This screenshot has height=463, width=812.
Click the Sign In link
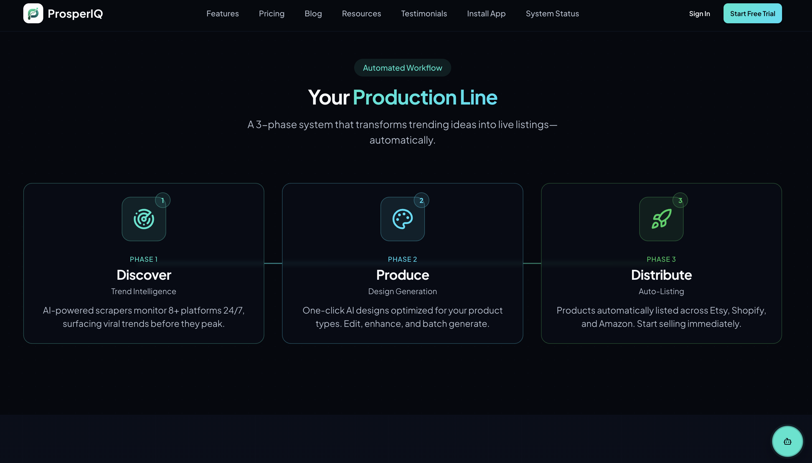pos(699,14)
